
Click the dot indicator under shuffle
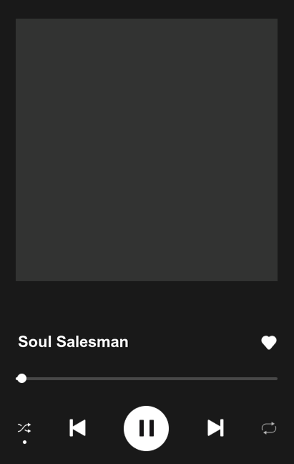coord(25,442)
